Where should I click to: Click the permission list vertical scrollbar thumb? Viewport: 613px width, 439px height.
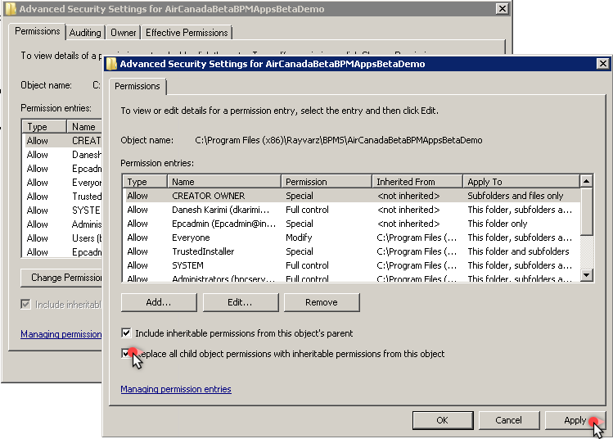(x=586, y=211)
